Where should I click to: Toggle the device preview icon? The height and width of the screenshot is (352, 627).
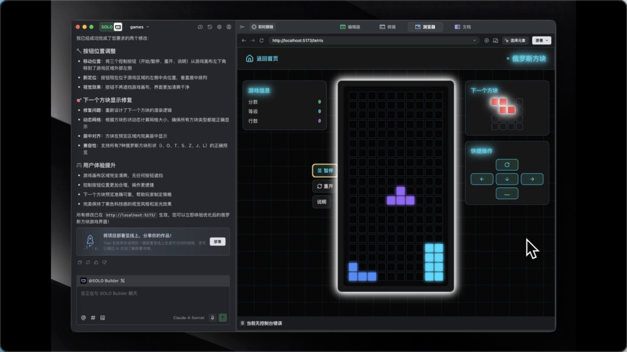495,41
